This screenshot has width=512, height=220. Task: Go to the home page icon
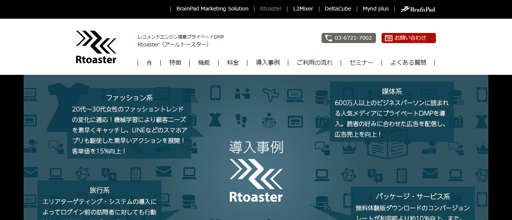(149, 63)
